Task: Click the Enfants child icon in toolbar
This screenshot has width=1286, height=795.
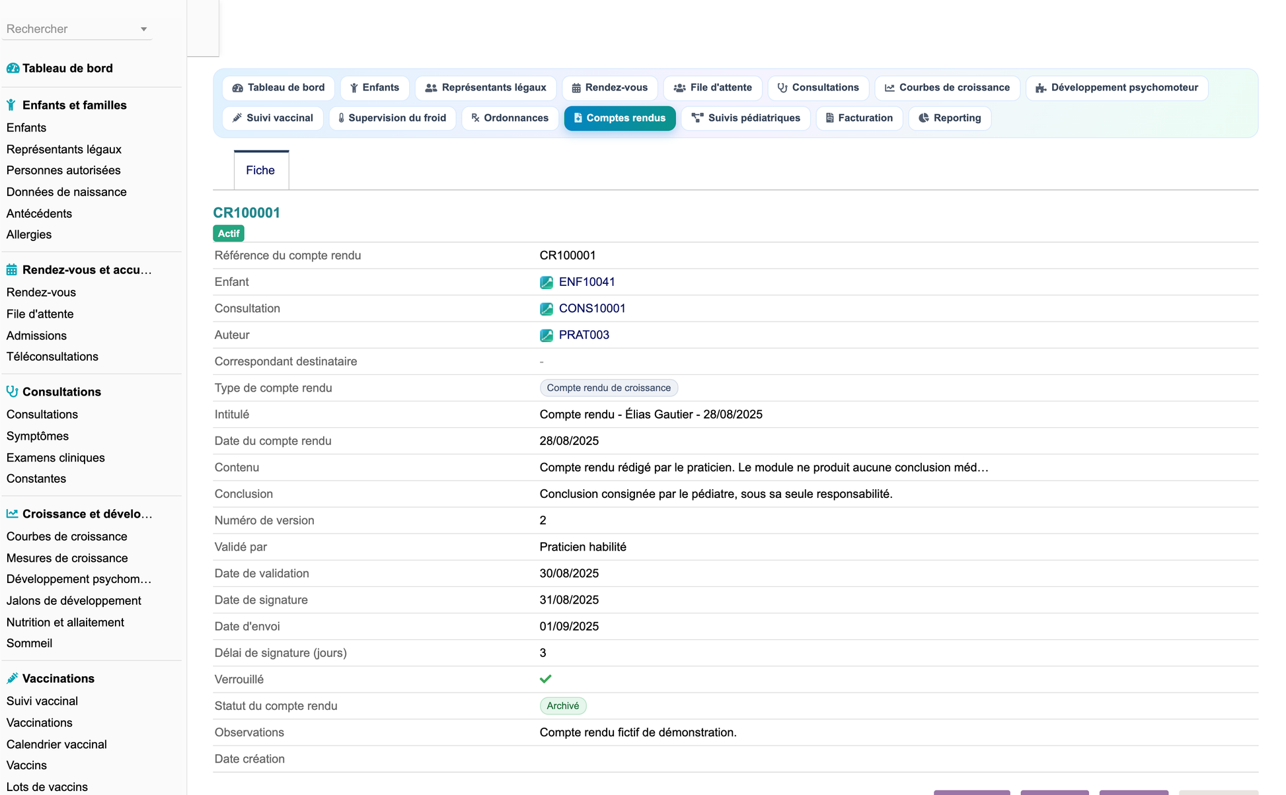Action: coord(354,88)
